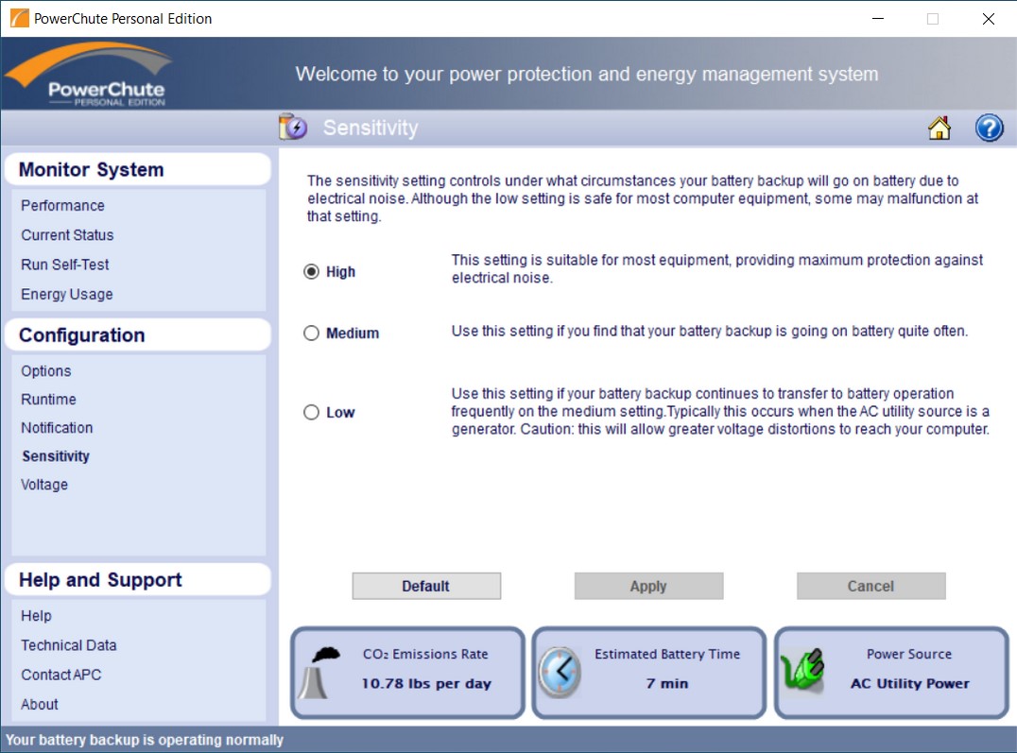Viewport: 1017px width, 753px height.
Task: Go to Current Status
Action: coord(67,235)
